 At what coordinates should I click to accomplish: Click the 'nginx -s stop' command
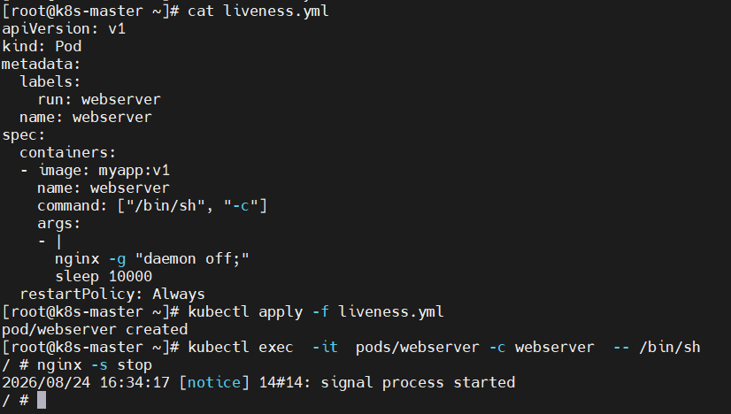pos(95,365)
